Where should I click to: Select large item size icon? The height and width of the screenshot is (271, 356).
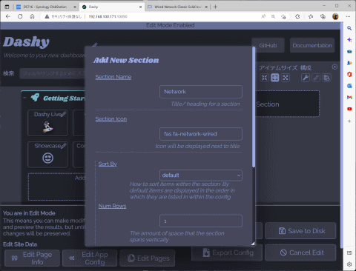286,78
